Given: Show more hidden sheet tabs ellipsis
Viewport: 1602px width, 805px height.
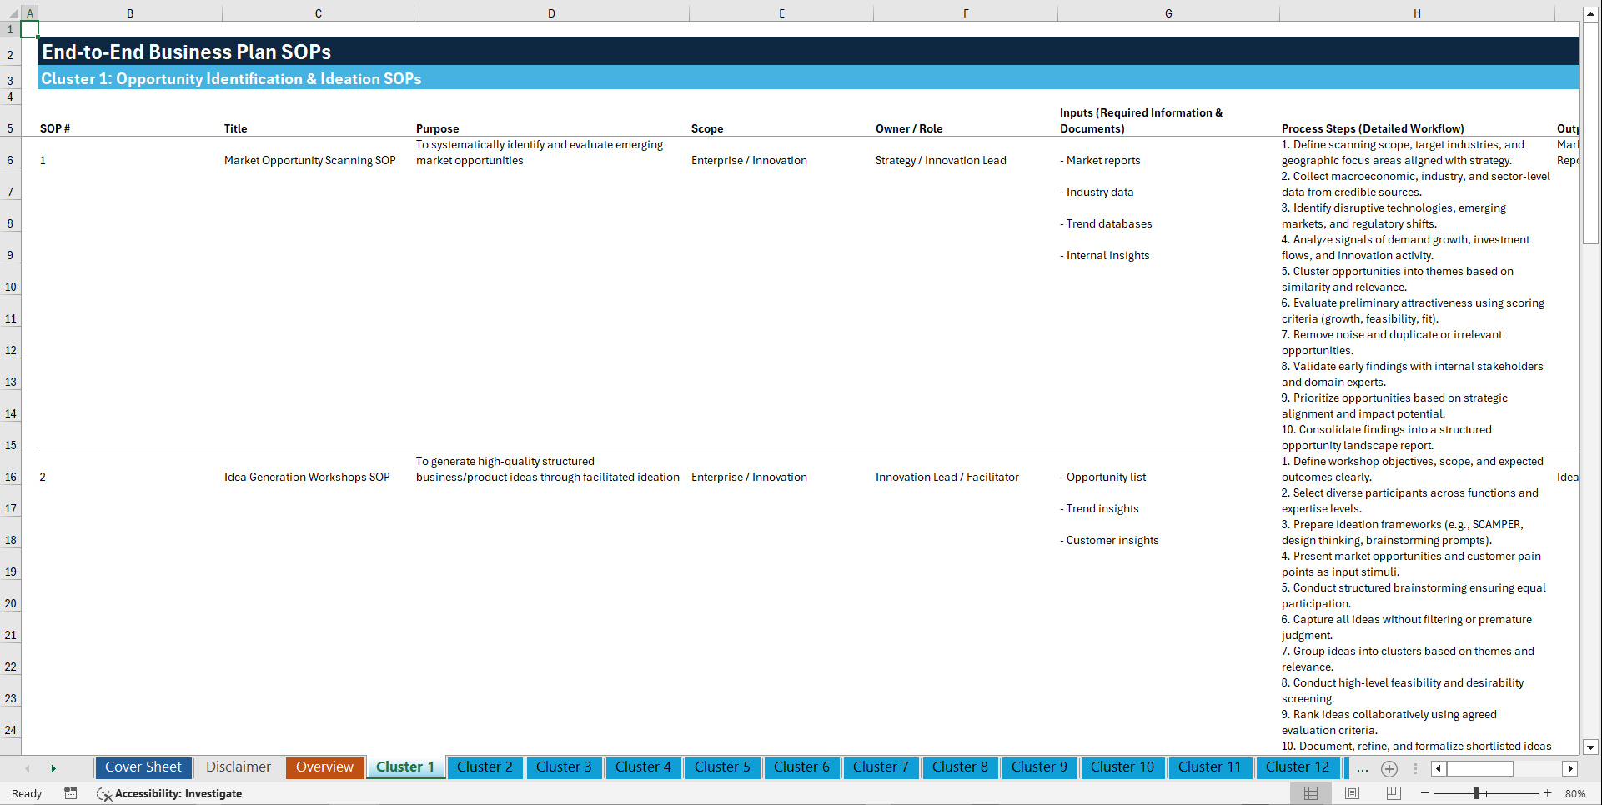Looking at the screenshot, I should [1363, 768].
